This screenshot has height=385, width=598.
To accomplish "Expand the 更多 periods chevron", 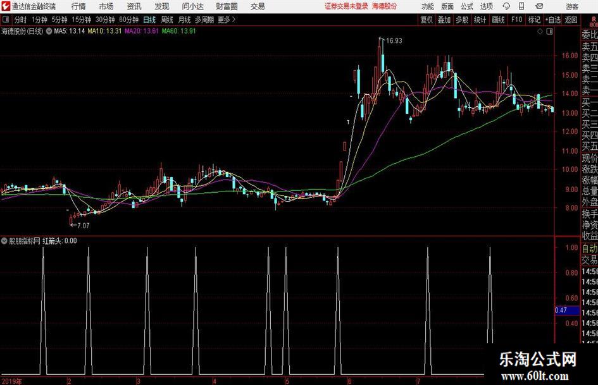I will coord(227,20).
